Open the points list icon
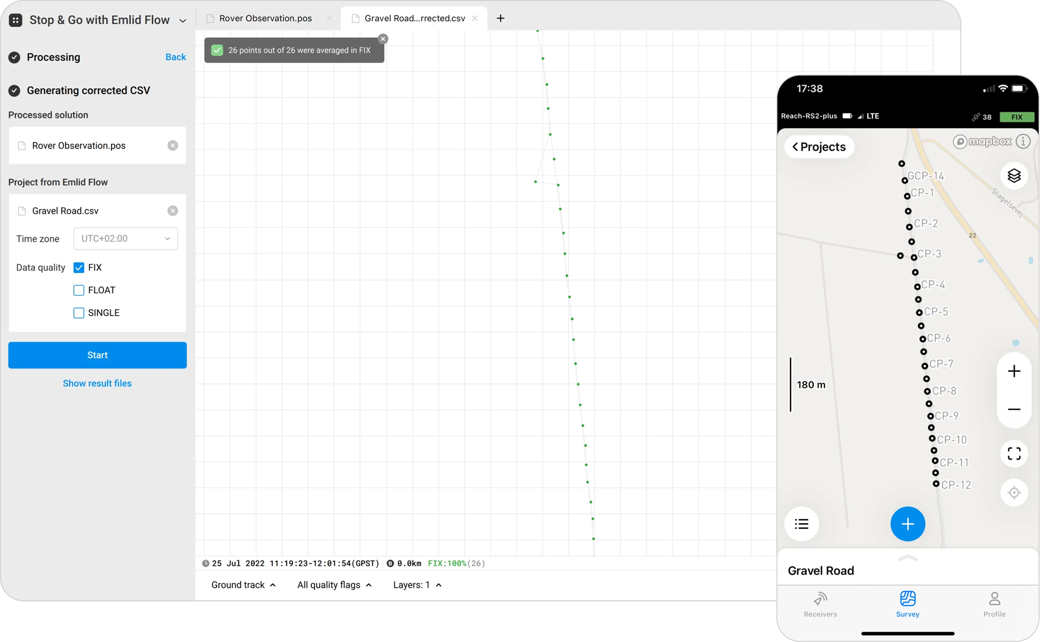Screen dimensions: 1040x642 pyautogui.click(x=801, y=524)
